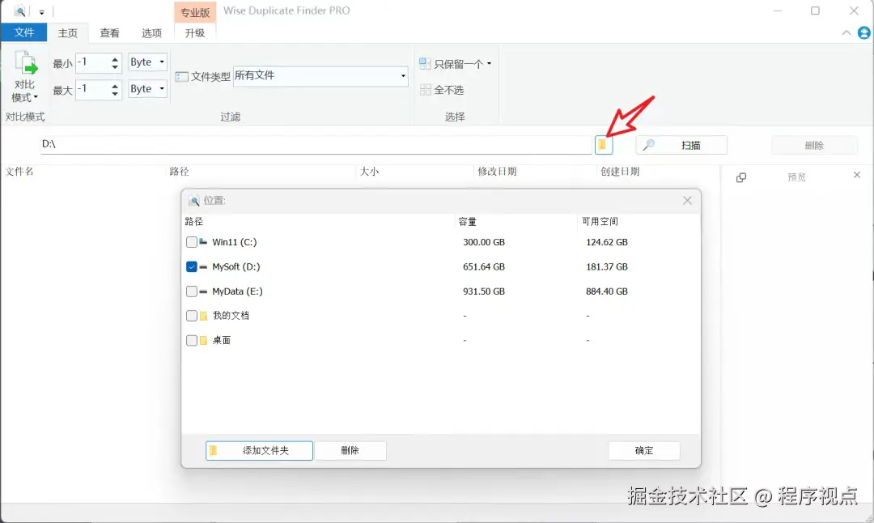
Task: Check the Win11 (C:) drive checkbox
Action: pyautogui.click(x=192, y=241)
